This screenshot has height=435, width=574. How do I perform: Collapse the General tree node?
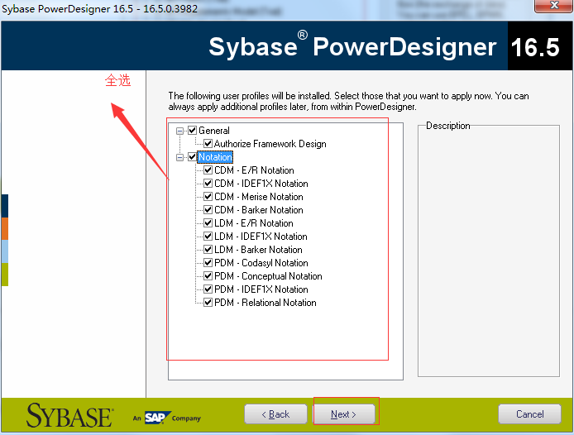coord(179,131)
